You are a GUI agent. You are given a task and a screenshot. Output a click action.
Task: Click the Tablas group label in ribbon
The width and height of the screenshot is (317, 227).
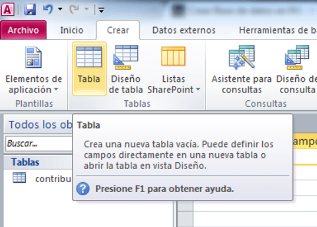coord(137,104)
